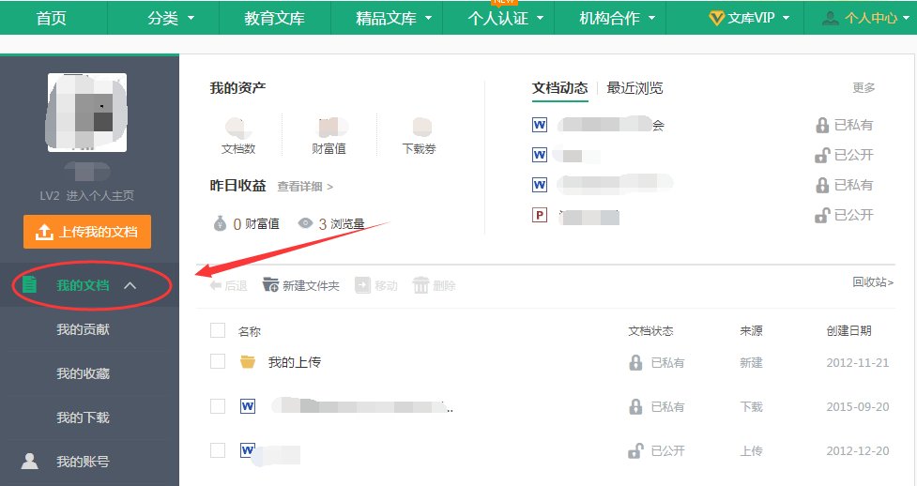Viewport: 917px width, 486px height.
Task: Click the 上传我的文档 button
Action: [x=87, y=232]
